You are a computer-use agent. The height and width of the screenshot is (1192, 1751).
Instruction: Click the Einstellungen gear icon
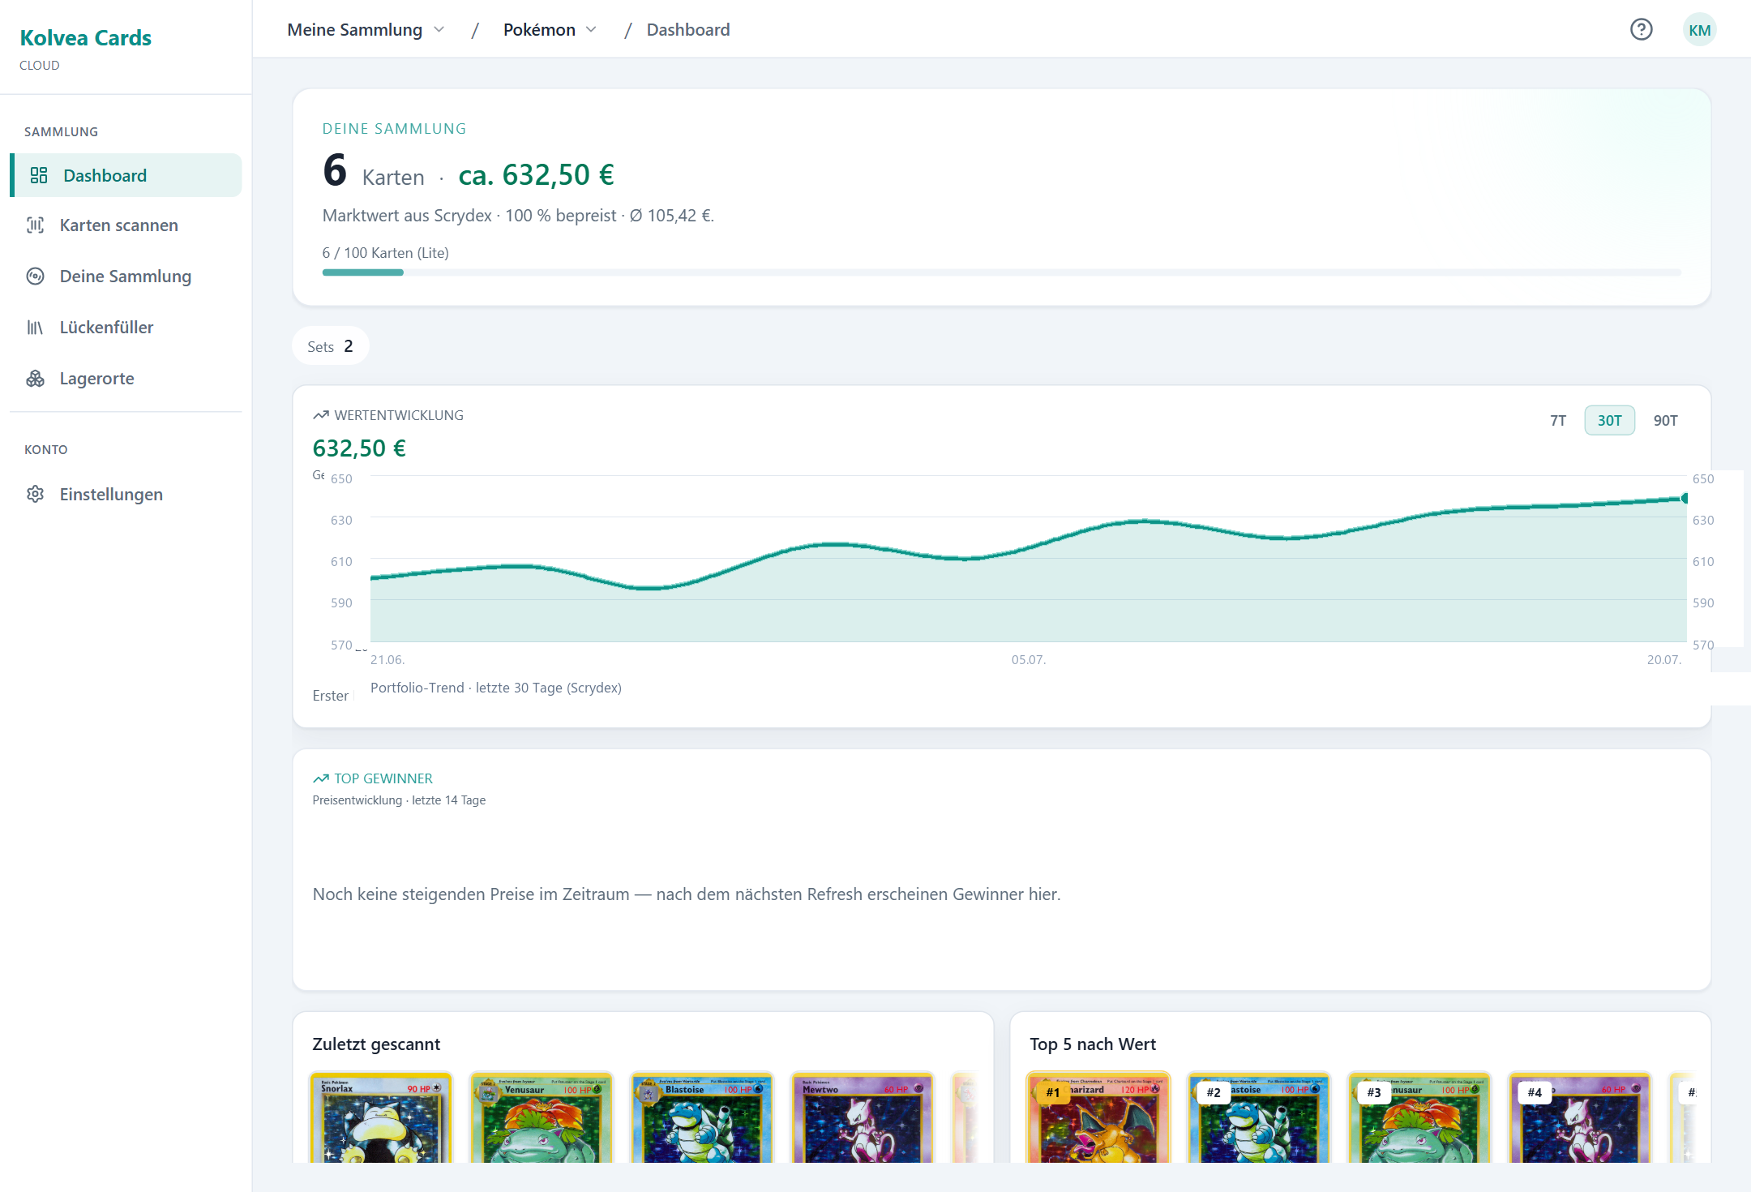pyautogui.click(x=35, y=494)
